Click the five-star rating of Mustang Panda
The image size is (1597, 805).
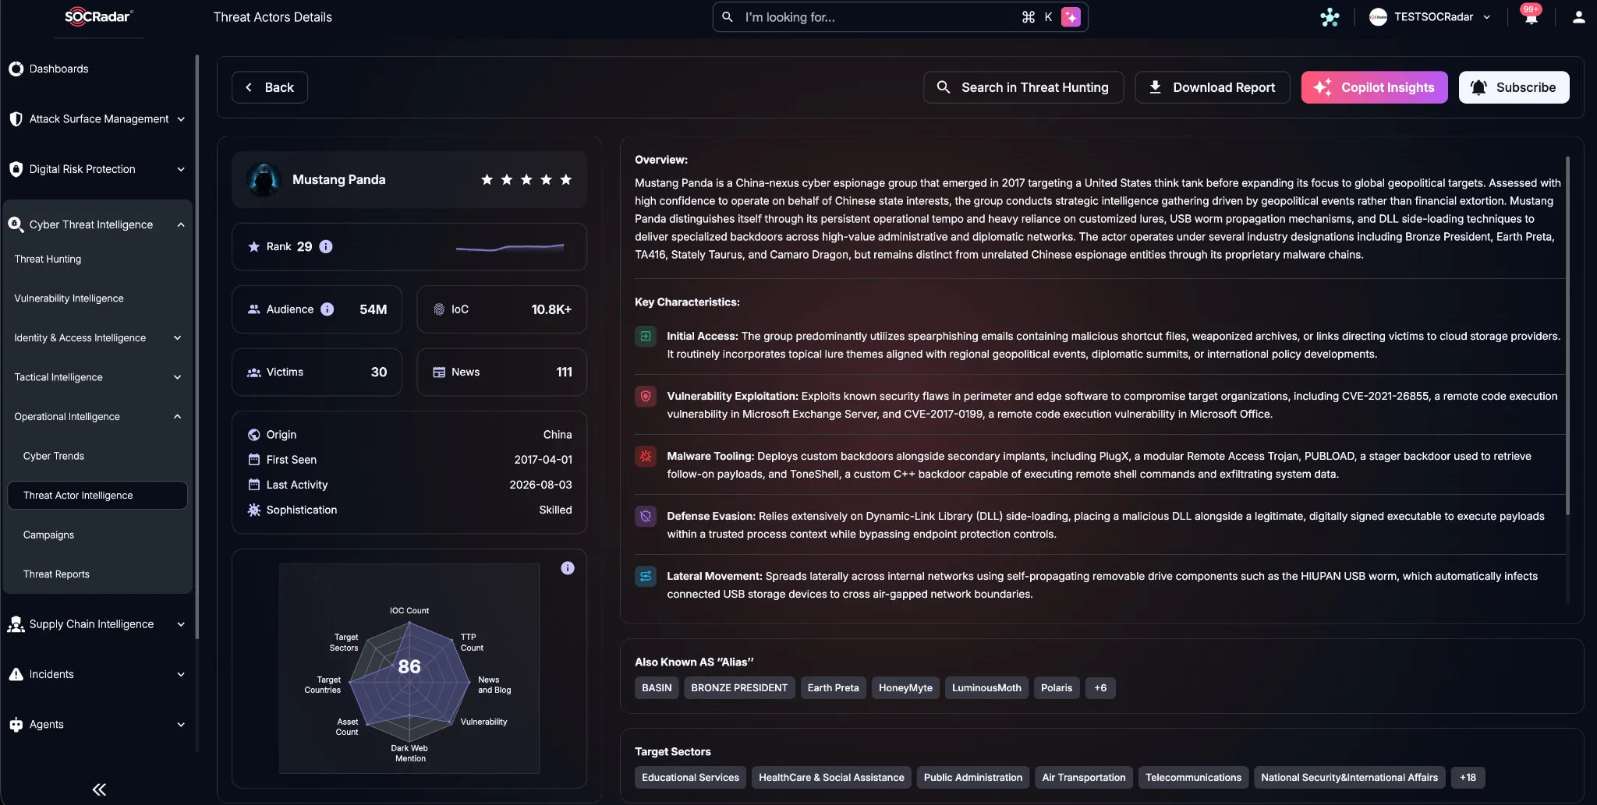pos(526,180)
